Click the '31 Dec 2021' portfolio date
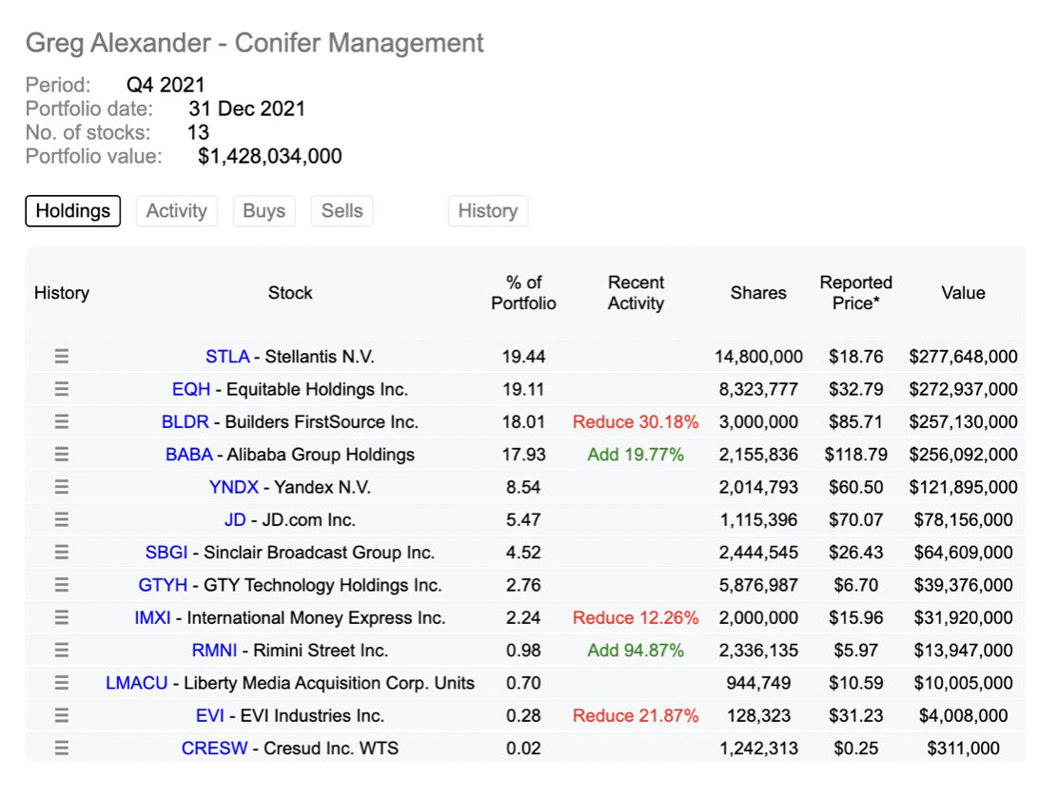The width and height of the screenshot is (1058, 799). (x=247, y=108)
